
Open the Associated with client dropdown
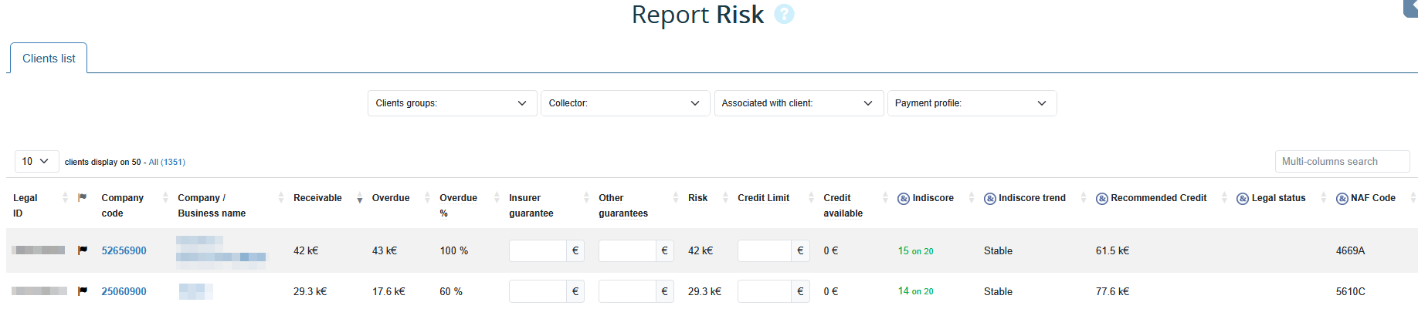[798, 103]
